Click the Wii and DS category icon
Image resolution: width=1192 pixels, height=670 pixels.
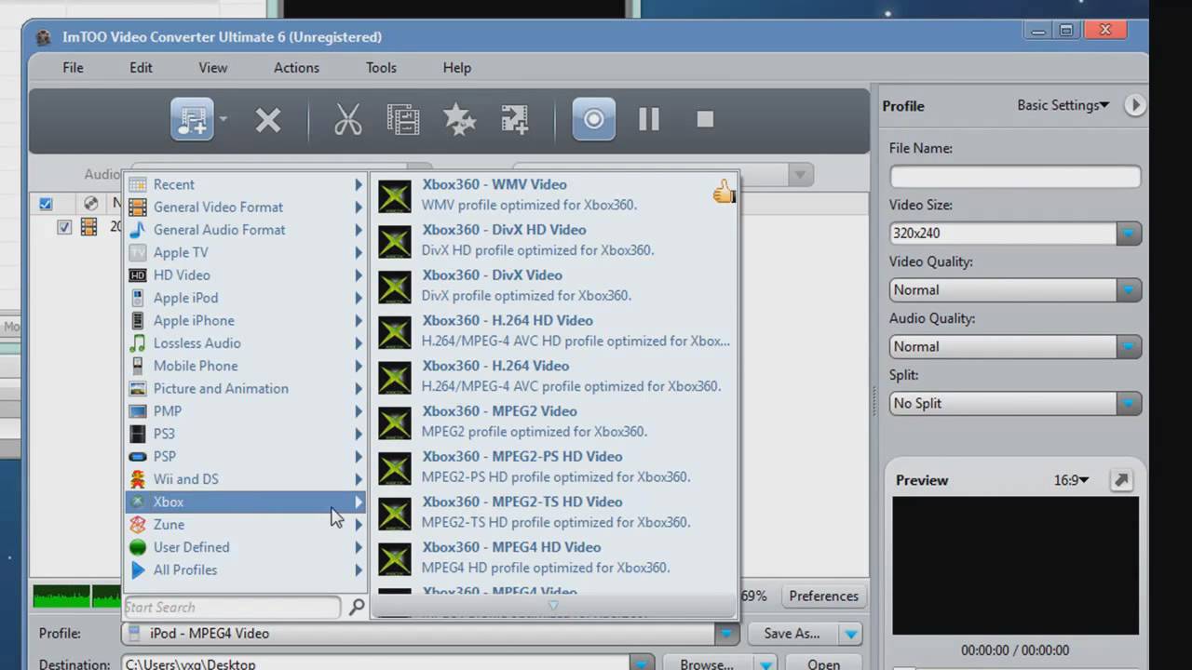point(138,479)
